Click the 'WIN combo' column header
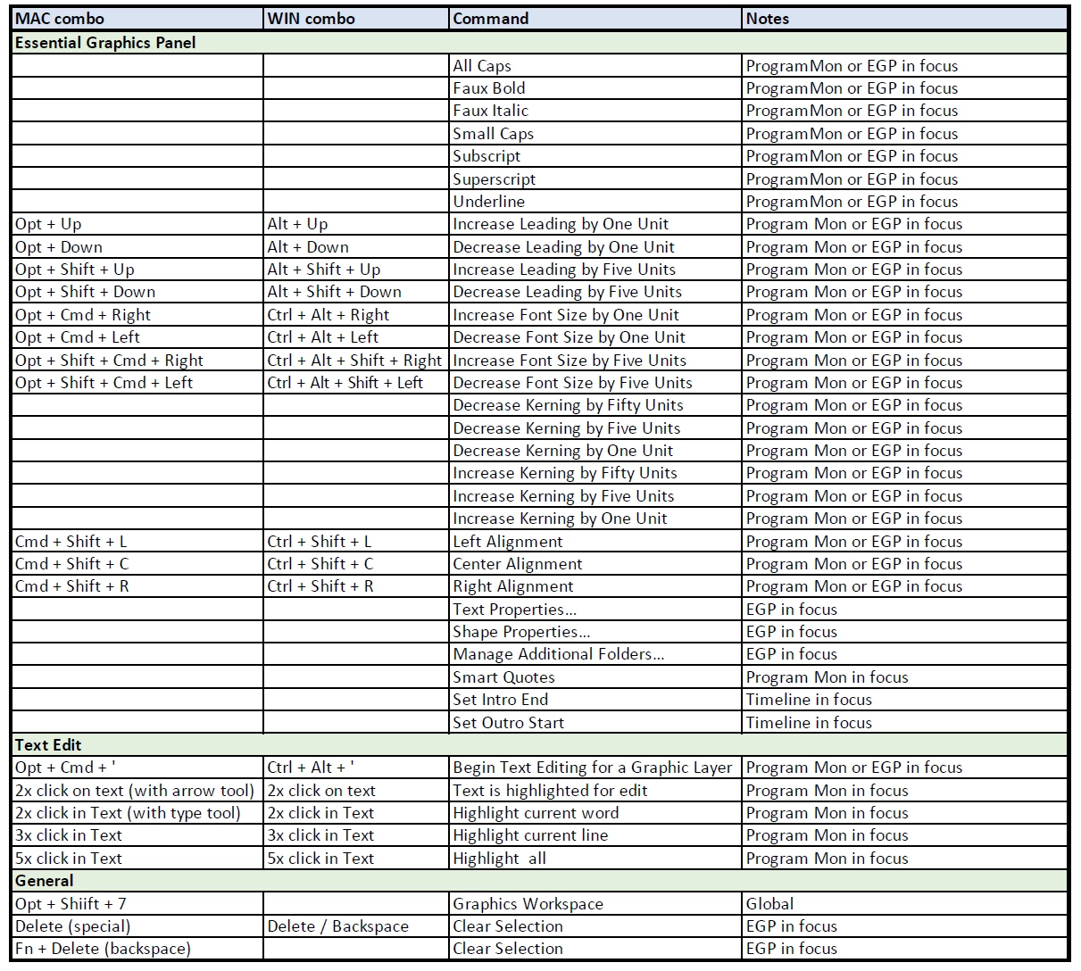1081x971 pixels. [356, 19]
